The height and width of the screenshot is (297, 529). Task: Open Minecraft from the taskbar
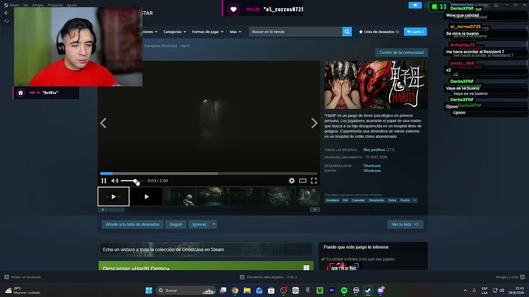pyautogui.click(x=319, y=290)
